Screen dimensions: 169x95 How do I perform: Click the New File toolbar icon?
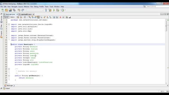[x=3, y=10]
